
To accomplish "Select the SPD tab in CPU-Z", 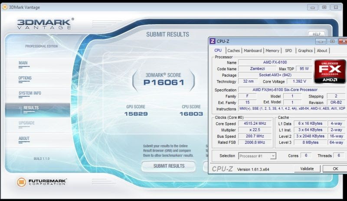I will pyautogui.click(x=288, y=51).
